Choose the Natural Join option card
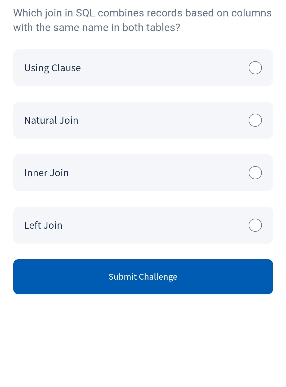 [143, 120]
